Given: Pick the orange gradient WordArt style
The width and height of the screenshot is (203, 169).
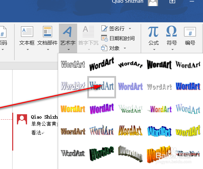Looking at the screenshot, I should pos(73,109).
